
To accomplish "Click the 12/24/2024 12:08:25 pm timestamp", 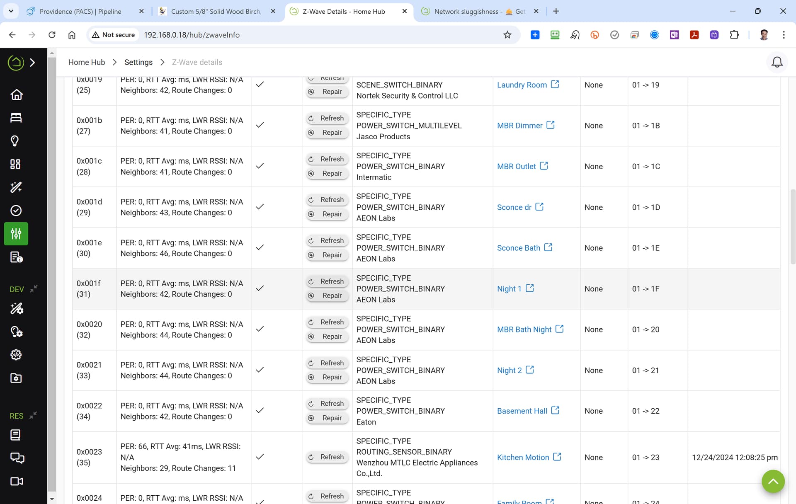I will (x=735, y=457).
